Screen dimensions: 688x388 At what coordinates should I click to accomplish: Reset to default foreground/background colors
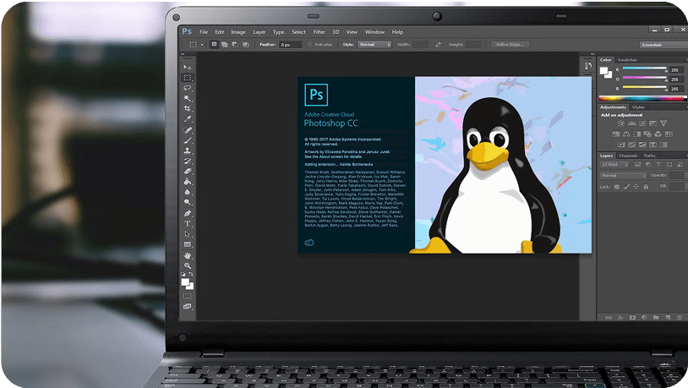[183, 274]
